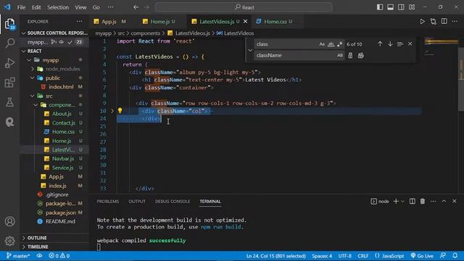464x261 pixels.
Task: Open Run and Debug view
Action: click(9, 63)
